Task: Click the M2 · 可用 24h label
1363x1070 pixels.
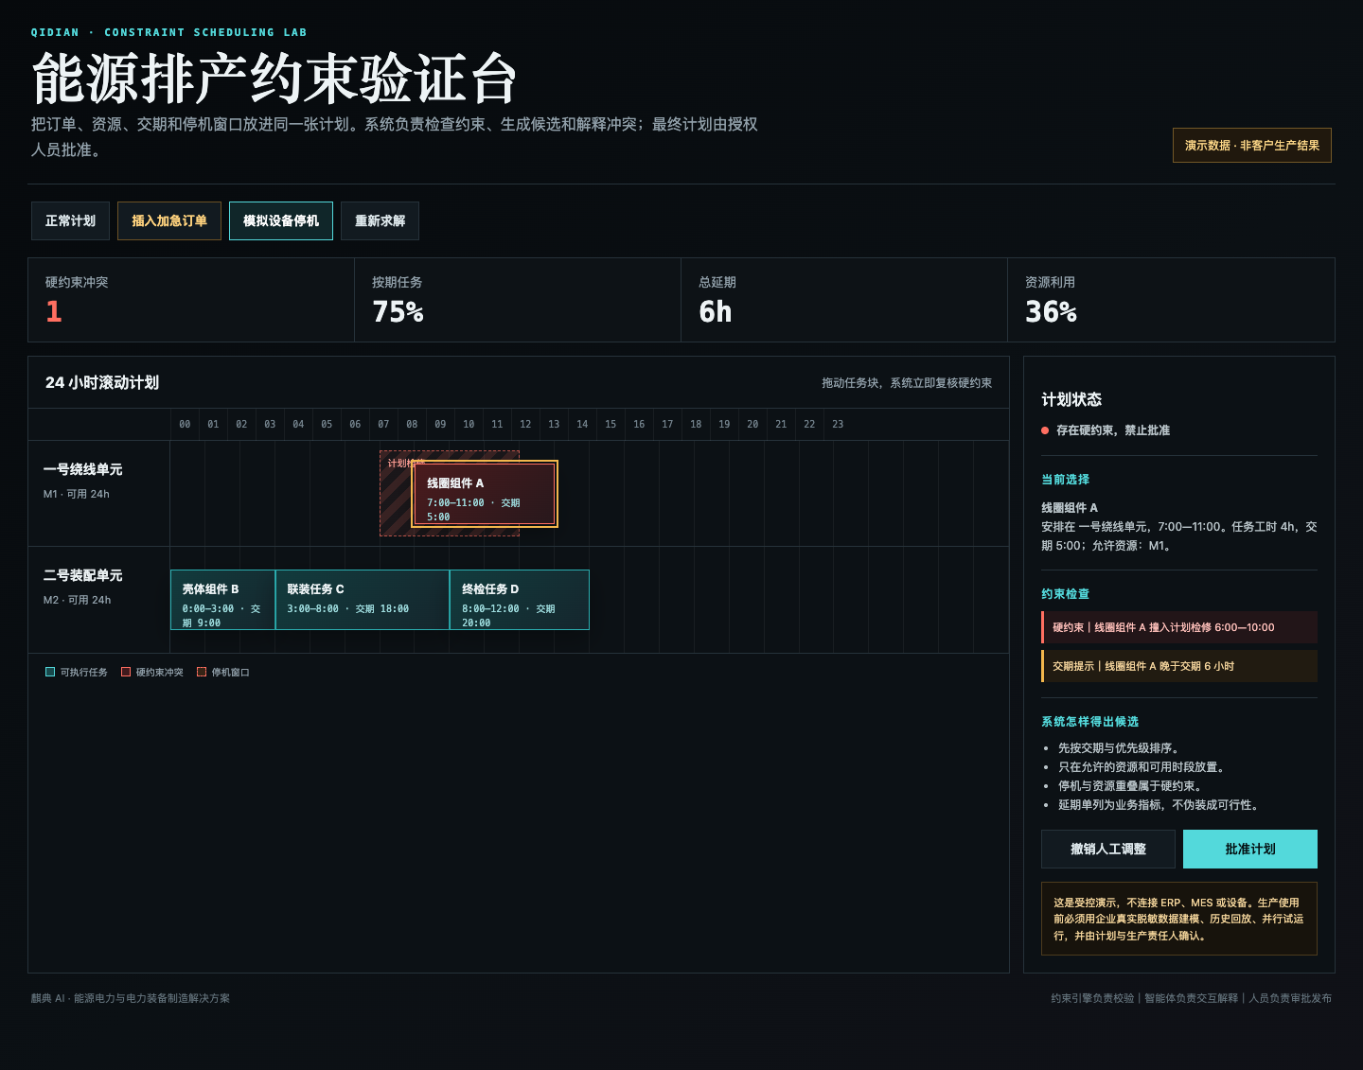Action: click(x=78, y=600)
